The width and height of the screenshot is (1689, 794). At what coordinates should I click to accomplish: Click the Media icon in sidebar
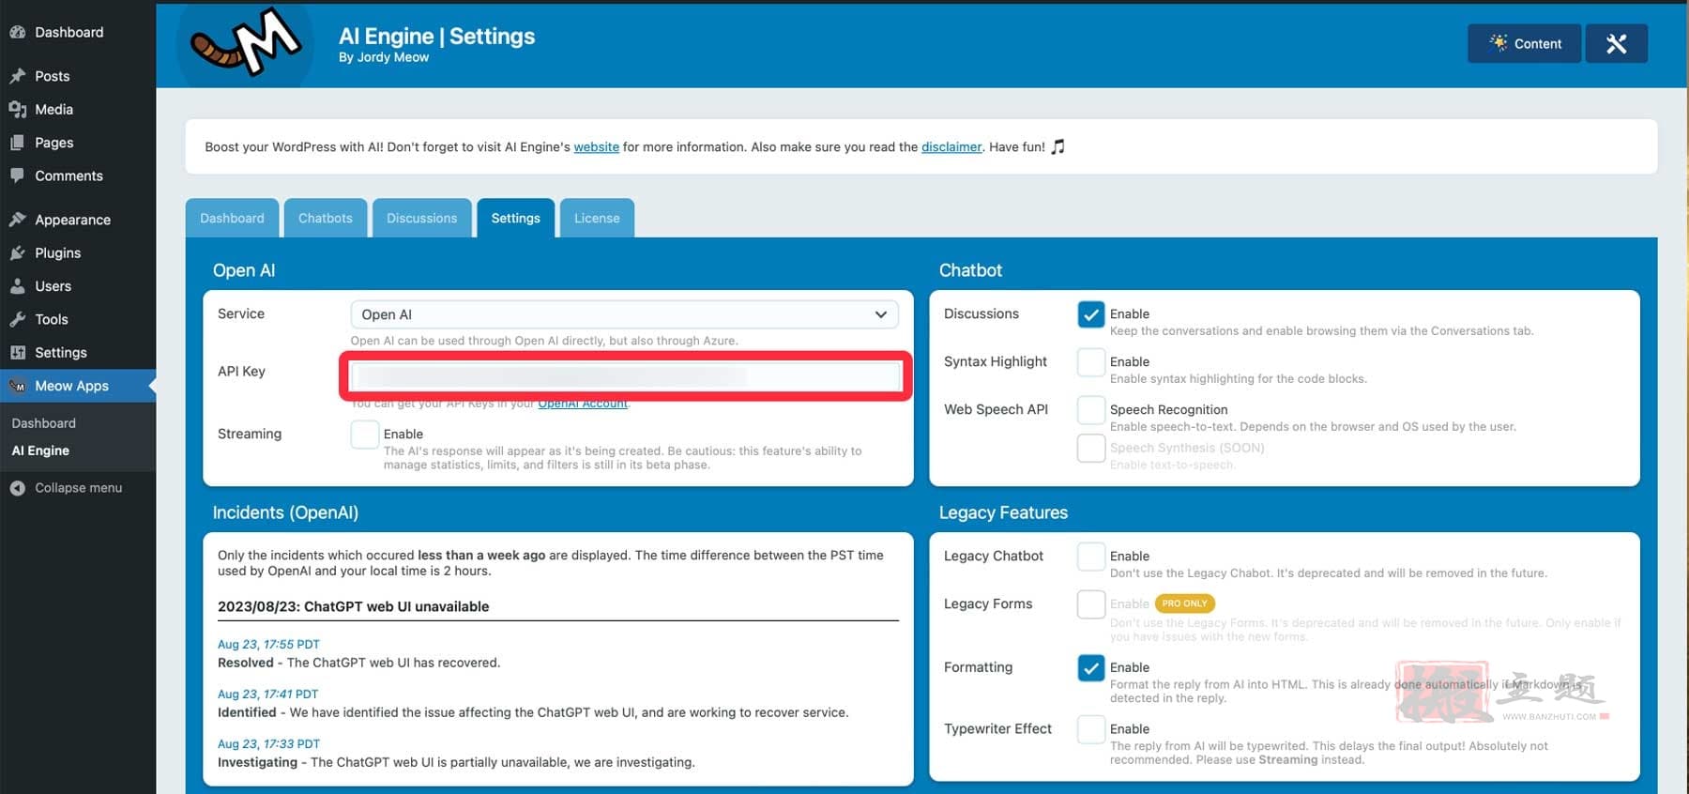(x=17, y=110)
